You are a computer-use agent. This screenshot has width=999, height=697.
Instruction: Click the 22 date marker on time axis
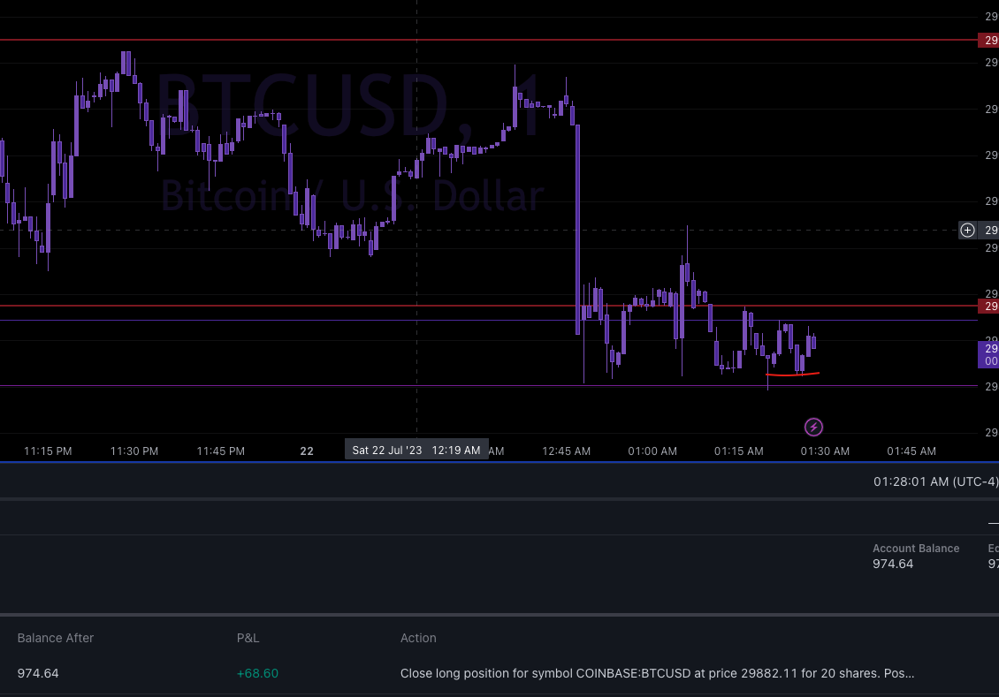pyautogui.click(x=307, y=451)
